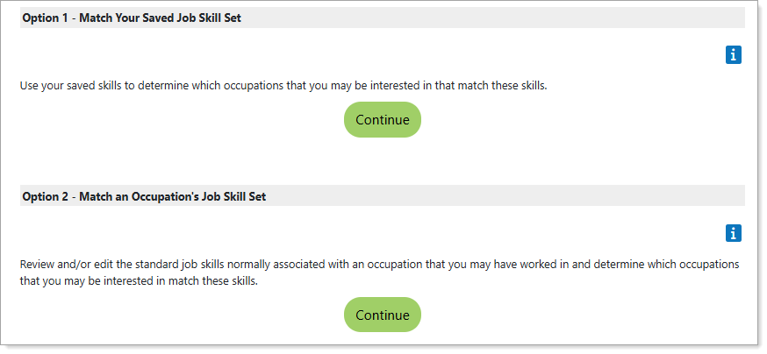767x354 pixels.
Task: Continue with Match Your Saved Job Skill Set
Action: click(382, 120)
